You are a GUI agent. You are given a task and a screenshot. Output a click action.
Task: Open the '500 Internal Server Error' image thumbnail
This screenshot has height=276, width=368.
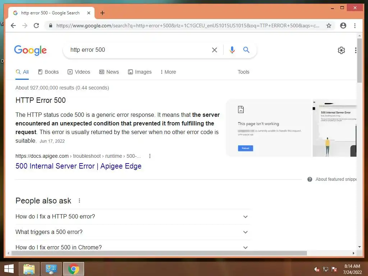(335, 128)
